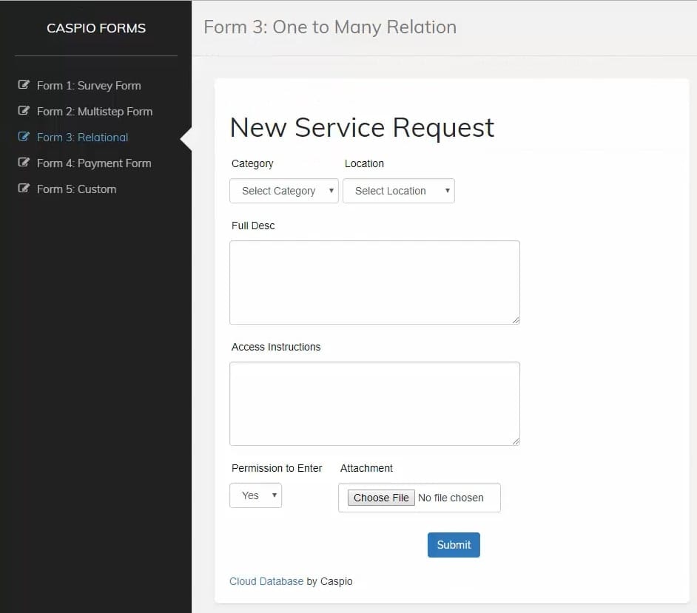Go to Form 2: Multistep Form

95,112
